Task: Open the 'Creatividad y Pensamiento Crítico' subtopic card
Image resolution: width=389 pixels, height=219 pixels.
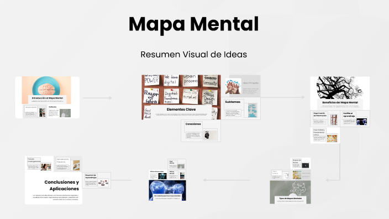Action: 325,135
